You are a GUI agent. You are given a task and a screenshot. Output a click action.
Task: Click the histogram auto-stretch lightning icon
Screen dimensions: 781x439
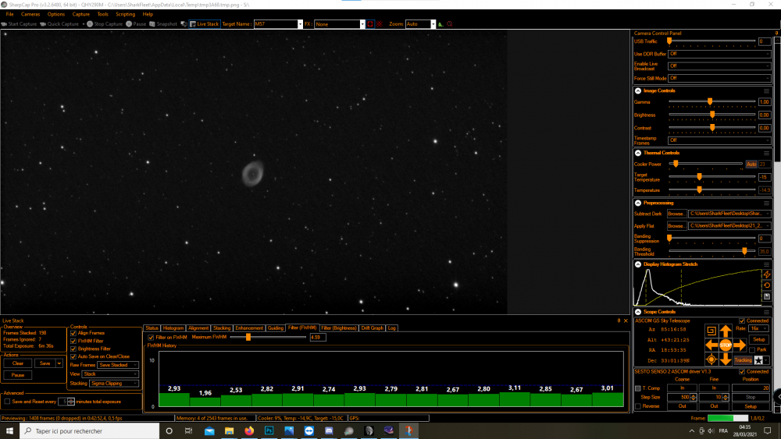pos(767,274)
